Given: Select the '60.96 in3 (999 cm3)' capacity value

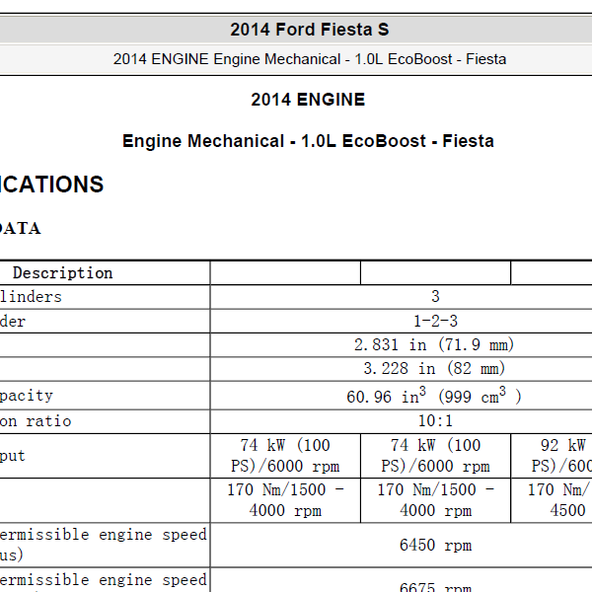Looking at the screenshot, I should [x=434, y=396].
